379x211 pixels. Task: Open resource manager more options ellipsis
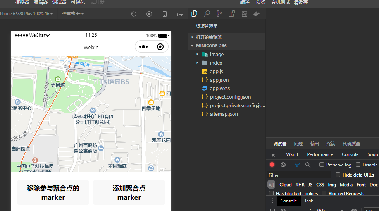255,26
